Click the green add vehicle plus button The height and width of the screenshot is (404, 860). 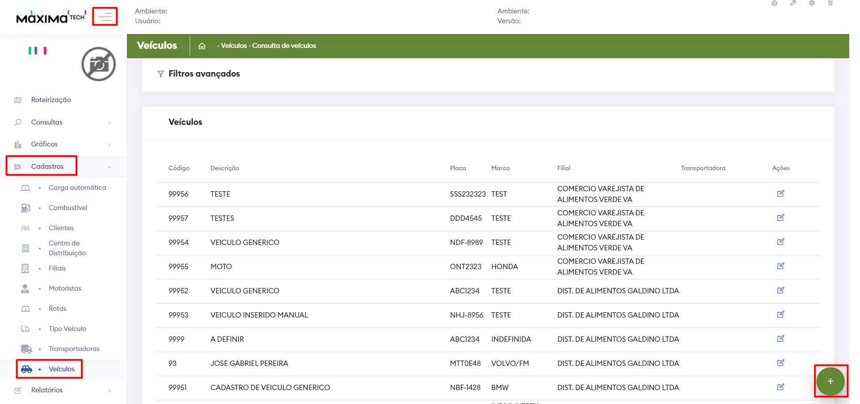(x=830, y=381)
